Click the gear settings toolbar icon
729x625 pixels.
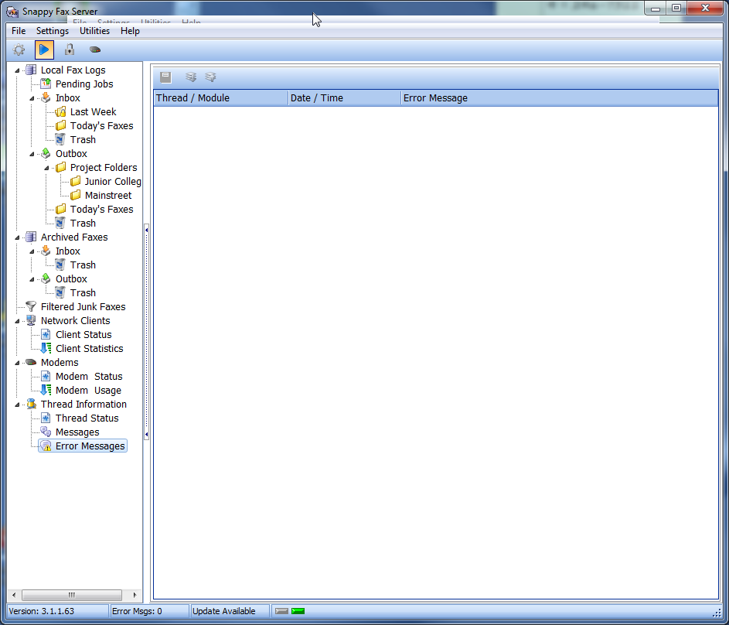[x=19, y=50]
